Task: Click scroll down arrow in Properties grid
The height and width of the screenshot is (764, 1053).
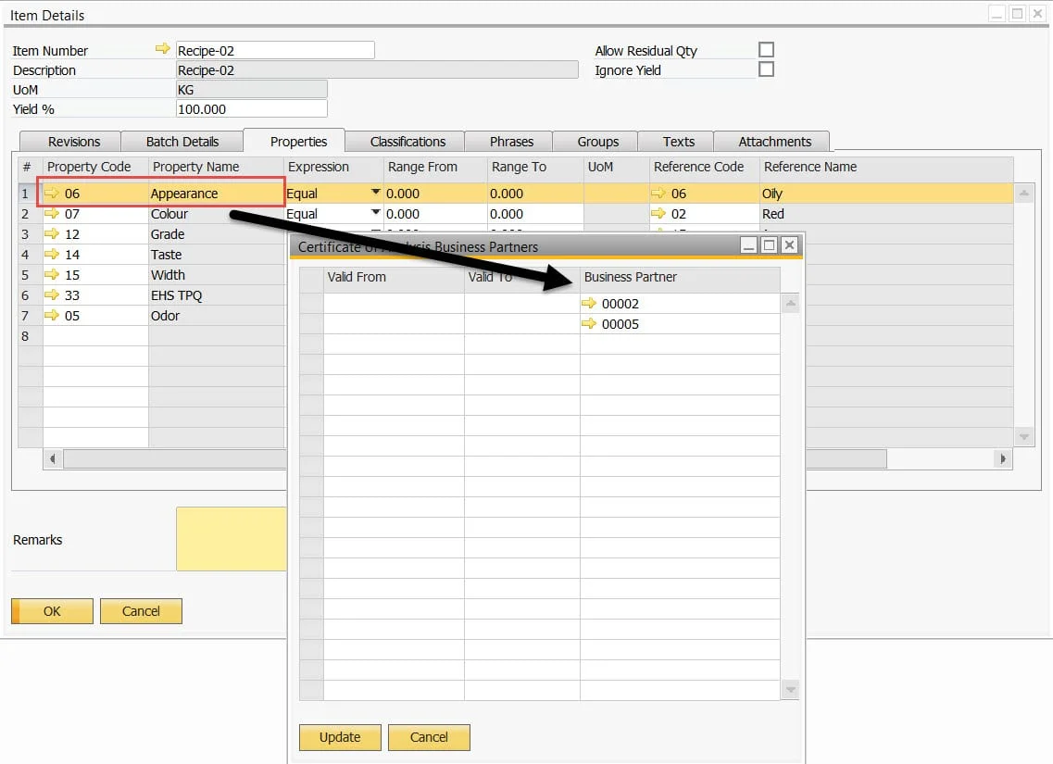Action: (x=1023, y=437)
